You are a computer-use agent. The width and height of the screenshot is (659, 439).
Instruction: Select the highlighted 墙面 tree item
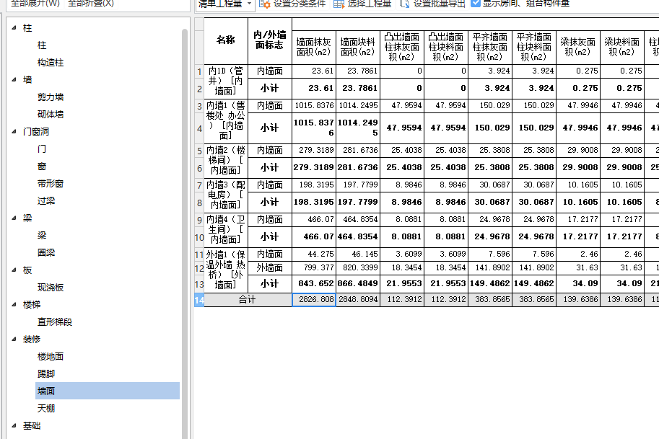108,391
